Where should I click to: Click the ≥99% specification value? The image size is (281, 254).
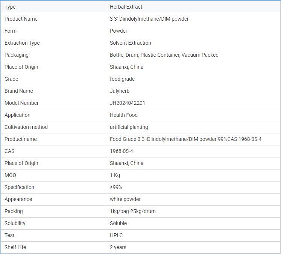[x=116, y=187]
